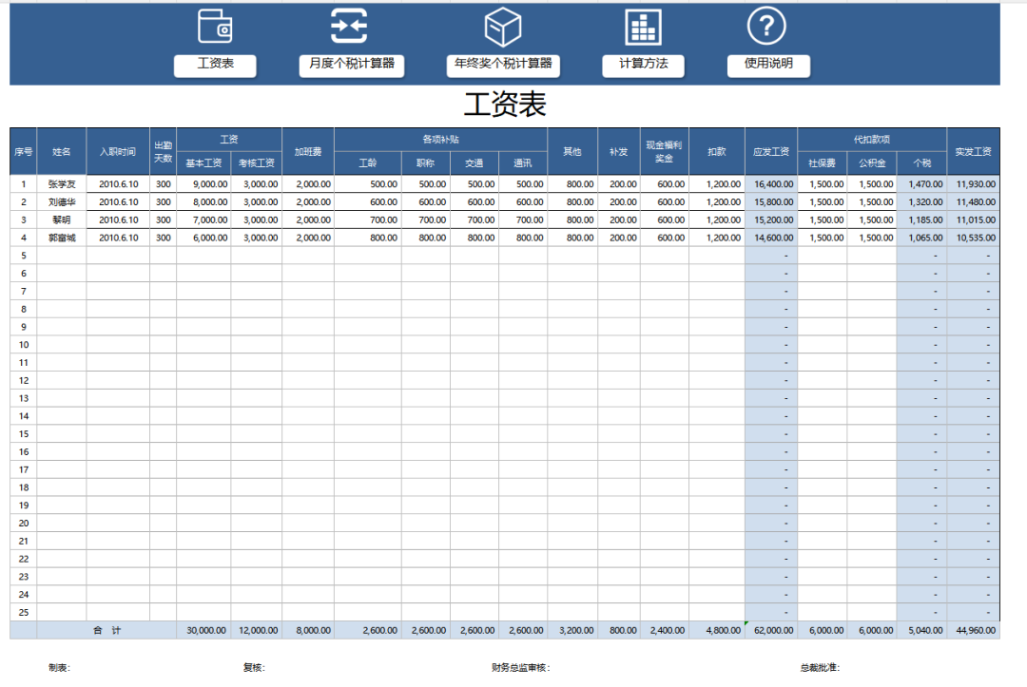Viewport: 1027px width, 687px height.
Task: Click the 应发工资 column header
Action: 771,152
